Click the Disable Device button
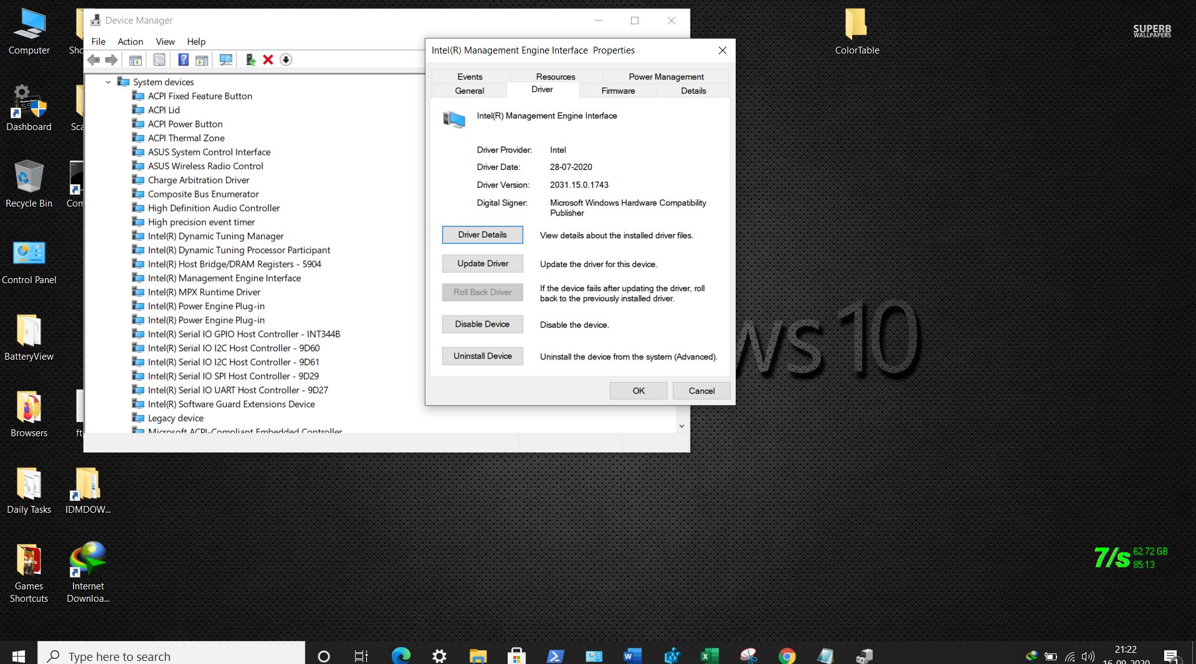Screen dimensions: 1196x664 coord(482,324)
